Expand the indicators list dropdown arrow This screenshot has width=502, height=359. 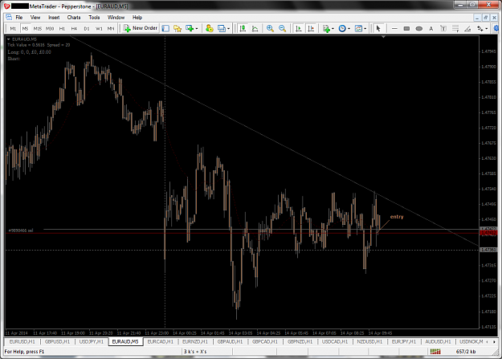(333, 28)
